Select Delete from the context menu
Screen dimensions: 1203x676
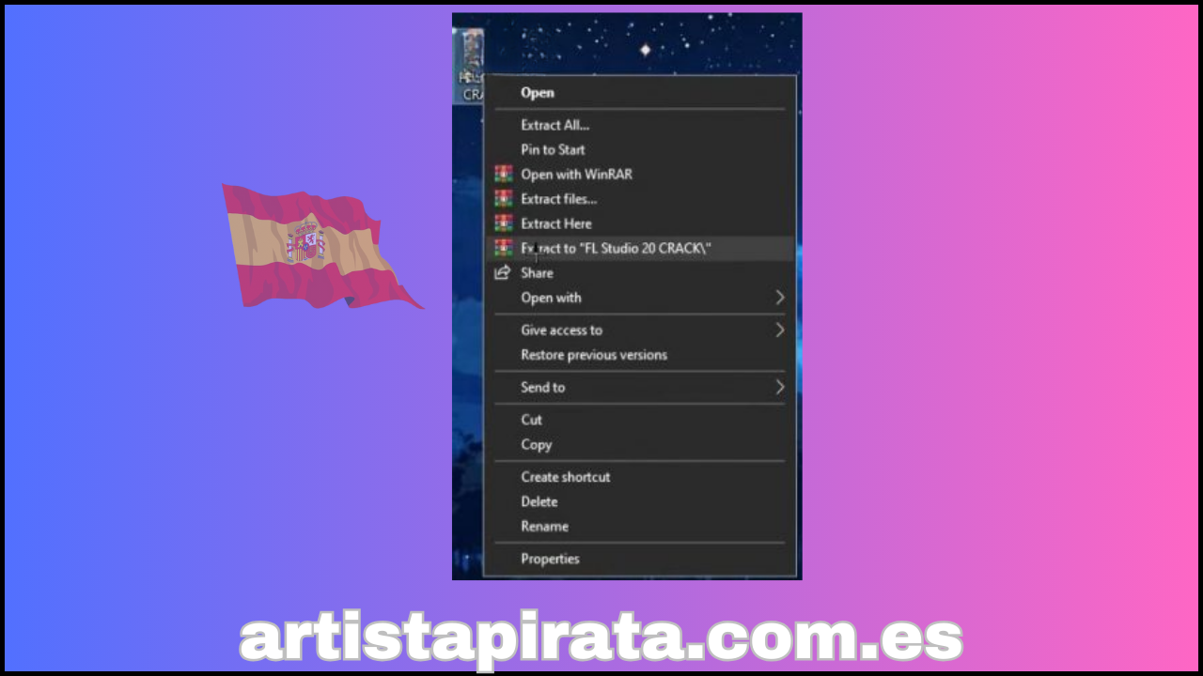pos(539,501)
